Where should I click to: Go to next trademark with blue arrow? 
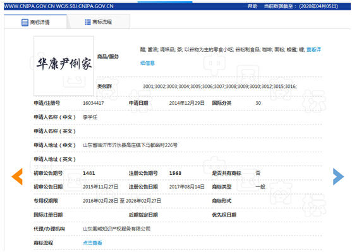[338, 176]
